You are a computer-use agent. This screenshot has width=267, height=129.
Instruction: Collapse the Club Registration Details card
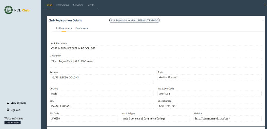click(263, 21)
